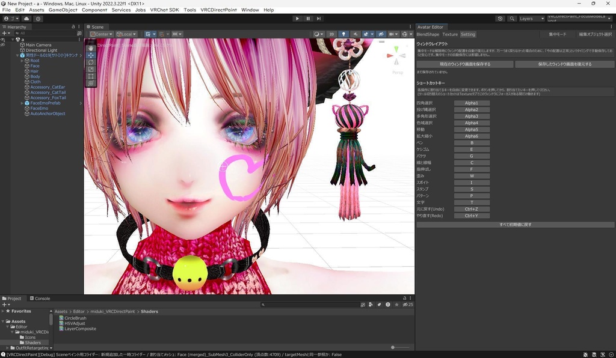Open scene 'a' three-dot options menu
This screenshot has height=358, width=616.
(79, 39)
